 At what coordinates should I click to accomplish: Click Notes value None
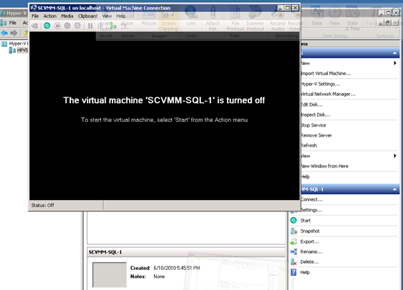(159, 277)
